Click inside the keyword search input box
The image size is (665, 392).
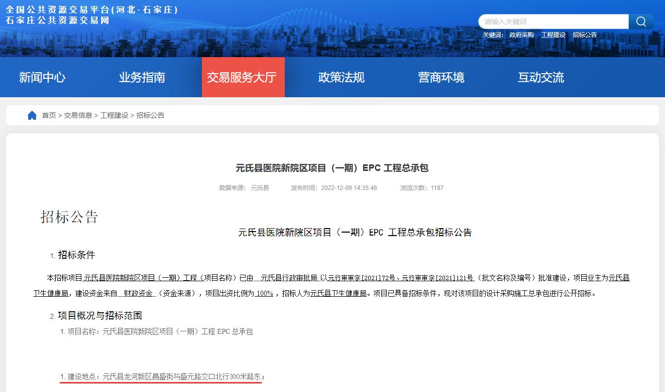coord(552,22)
